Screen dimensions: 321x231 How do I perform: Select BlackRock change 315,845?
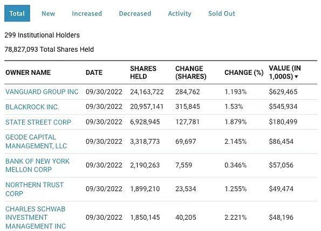click(x=188, y=107)
